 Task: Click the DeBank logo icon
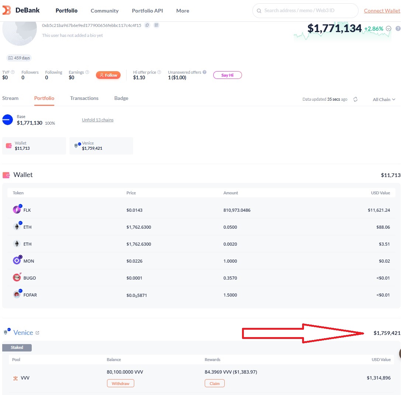coord(7,10)
